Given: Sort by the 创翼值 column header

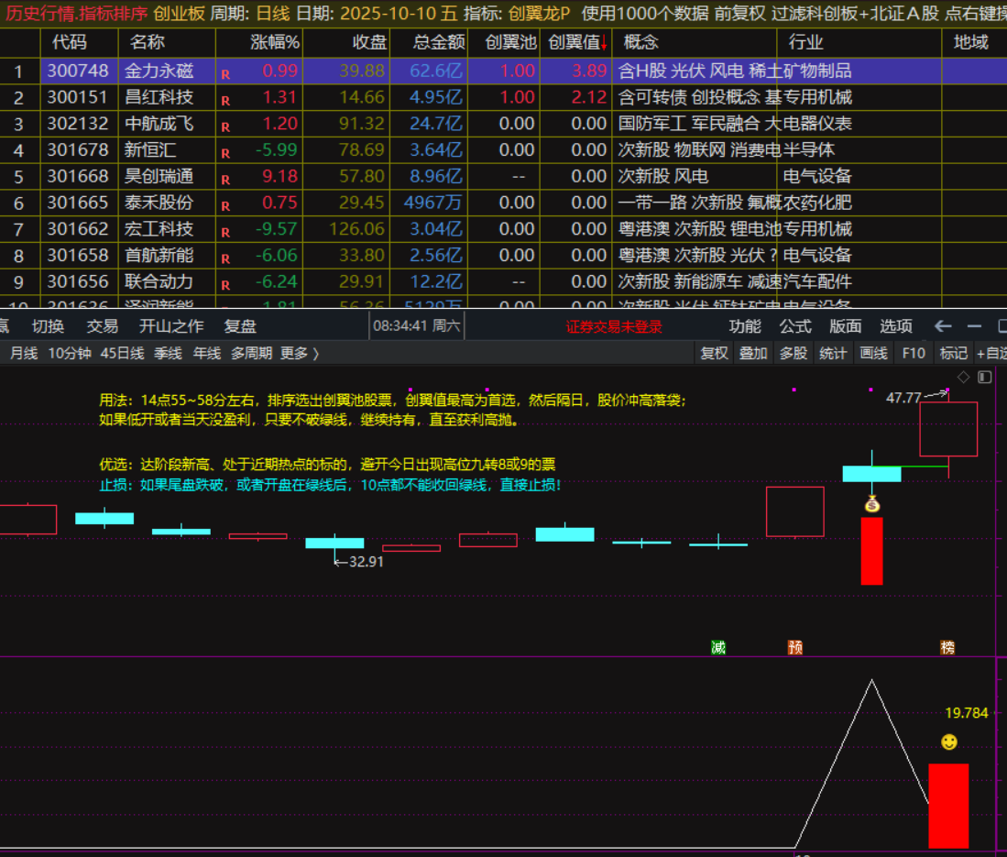Looking at the screenshot, I should coord(575,42).
